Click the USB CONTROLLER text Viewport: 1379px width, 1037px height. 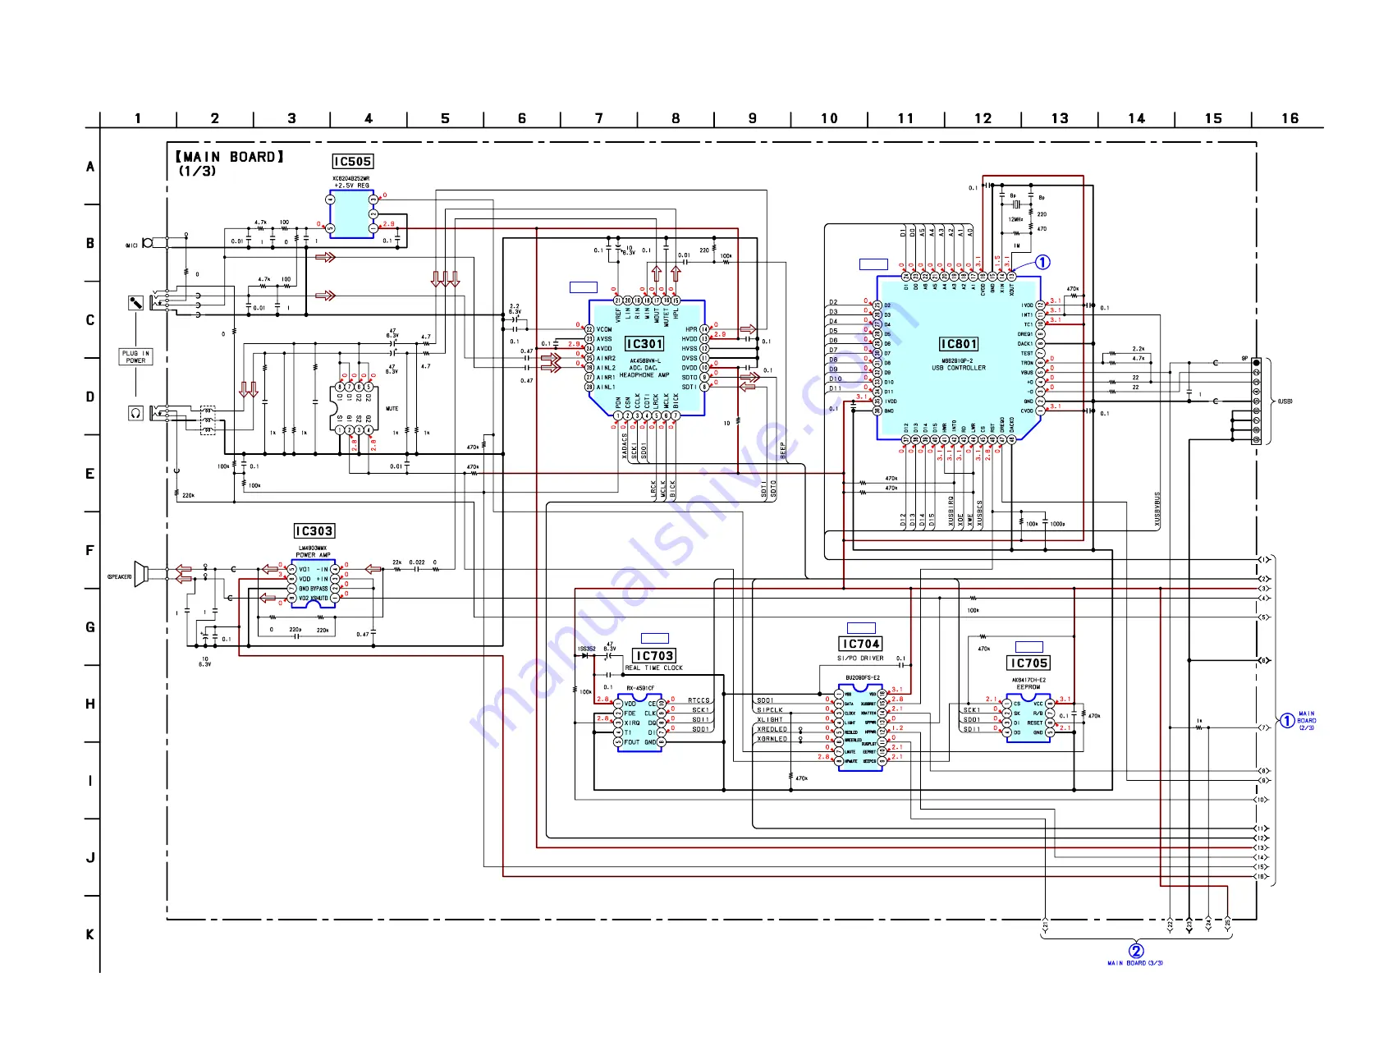959,369
